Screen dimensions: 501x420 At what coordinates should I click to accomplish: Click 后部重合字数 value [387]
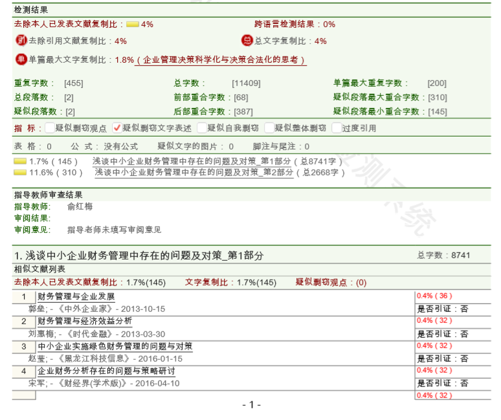(x=243, y=112)
